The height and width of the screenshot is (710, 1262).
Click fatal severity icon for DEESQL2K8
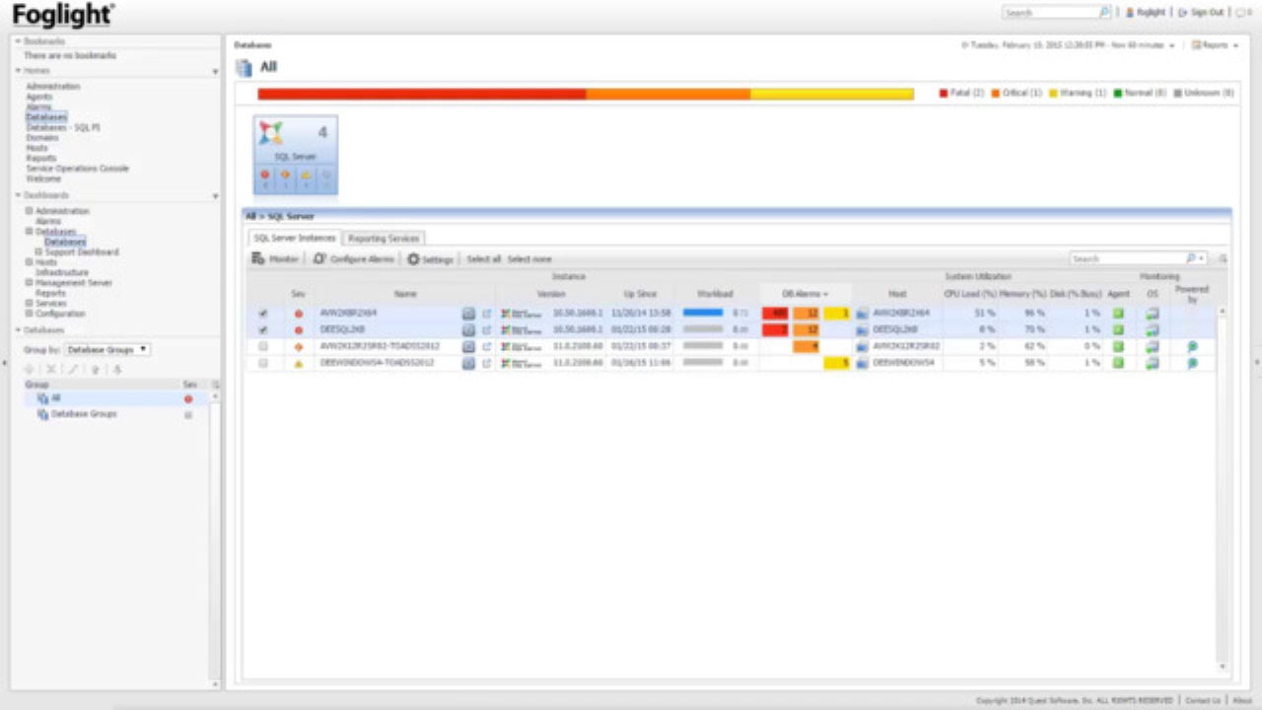pyautogui.click(x=298, y=329)
